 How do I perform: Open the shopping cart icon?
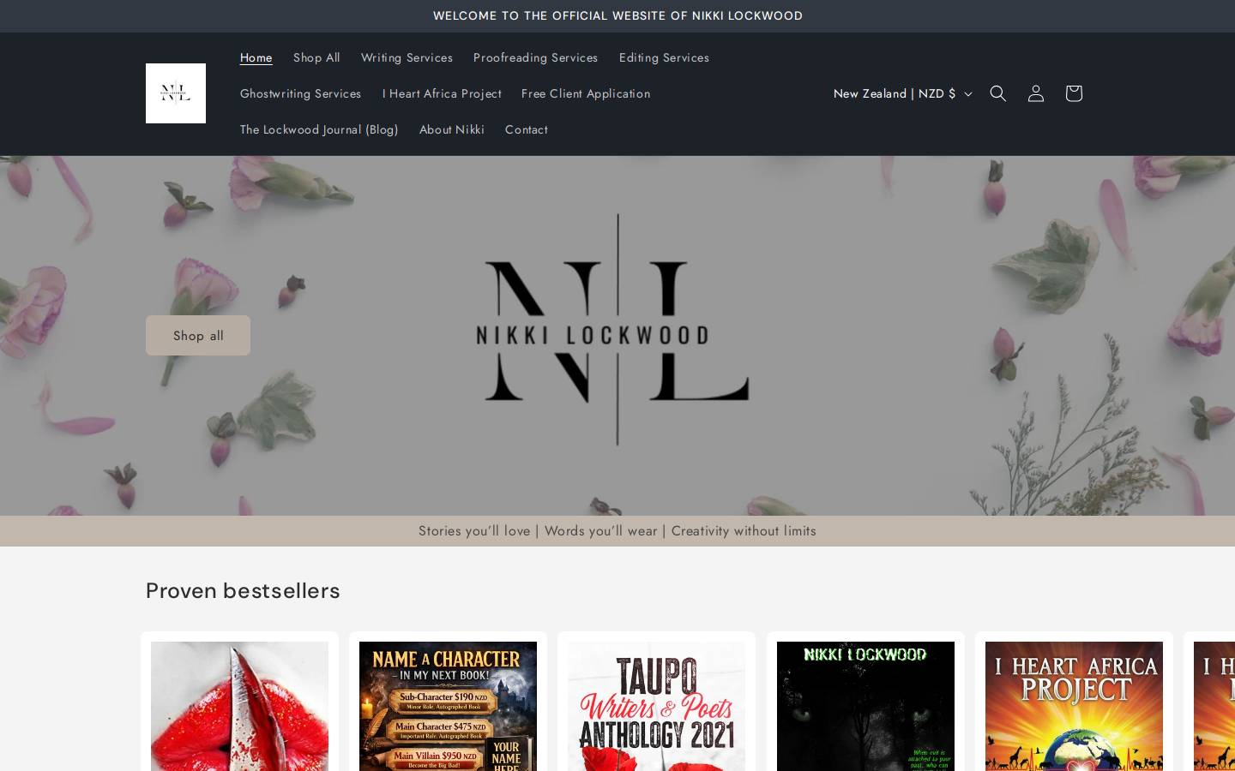(1073, 93)
